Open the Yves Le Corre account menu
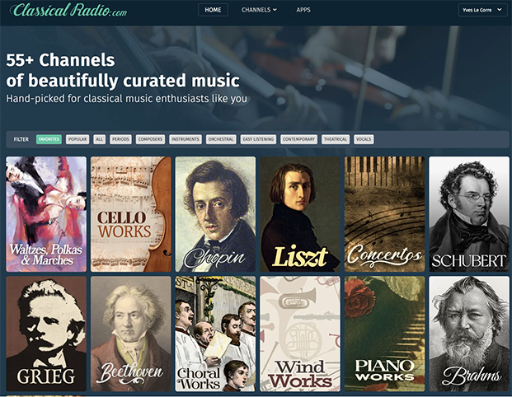 [x=482, y=10]
